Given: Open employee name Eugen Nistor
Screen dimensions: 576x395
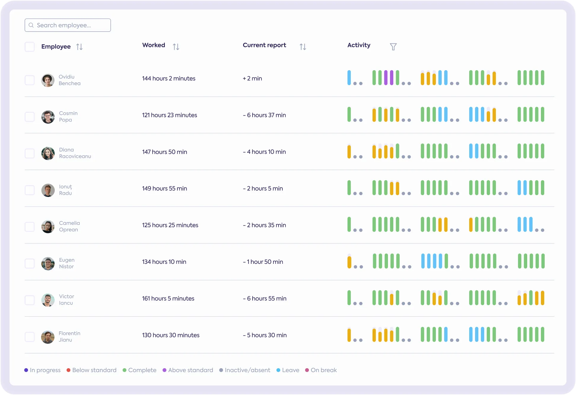Looking at the screenshot, I should tap(67, 263).
